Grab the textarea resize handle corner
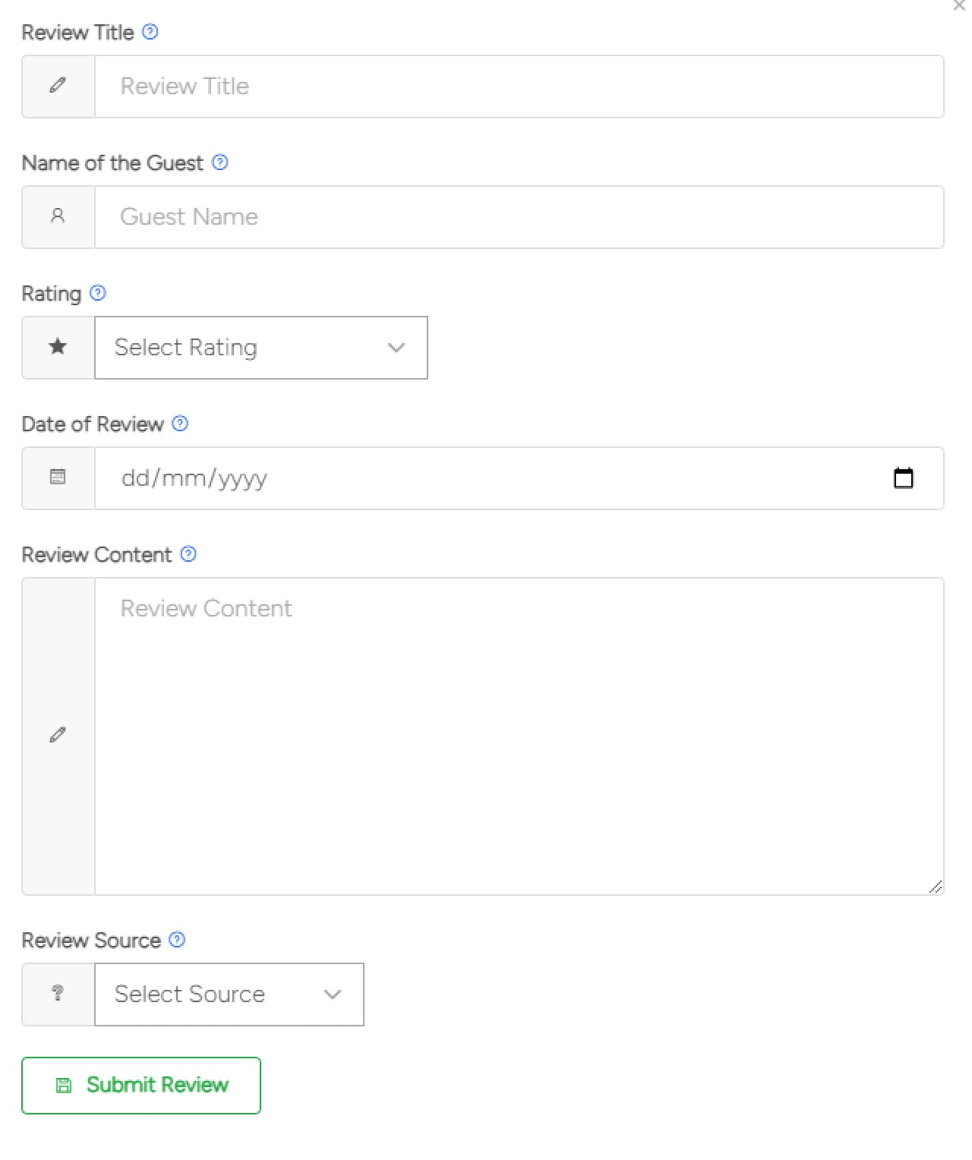The image size is (972, 1160). (936, 887)
